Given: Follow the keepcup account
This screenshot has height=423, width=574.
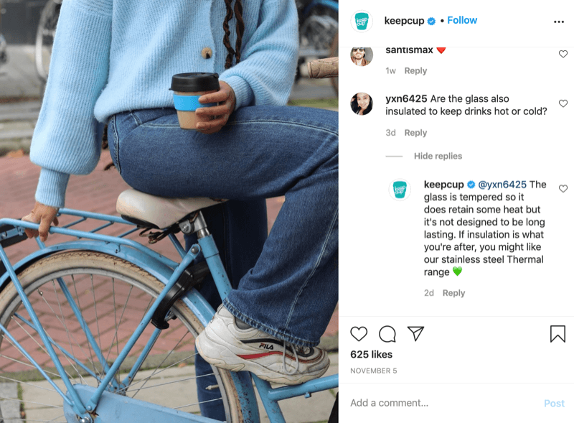Looking at the screenshot, I should click(462, 21).
